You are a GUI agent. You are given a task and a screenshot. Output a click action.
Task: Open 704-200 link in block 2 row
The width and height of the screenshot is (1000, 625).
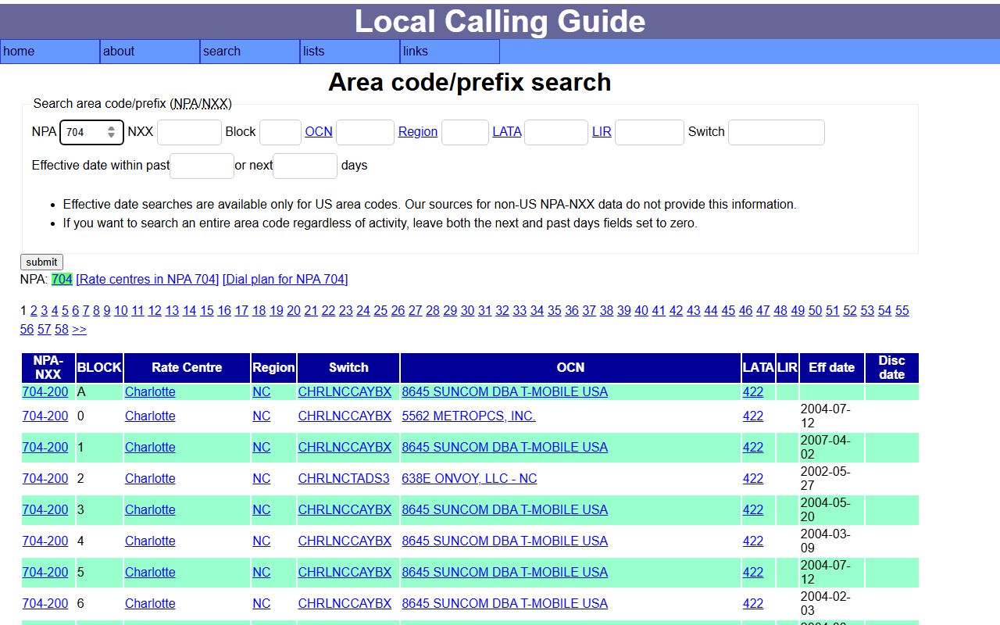(x=45, y=479)
